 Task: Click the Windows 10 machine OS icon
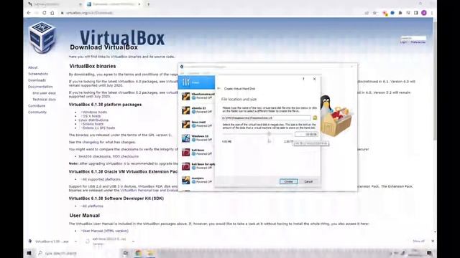pyautogui.click(x=185, y=138)
